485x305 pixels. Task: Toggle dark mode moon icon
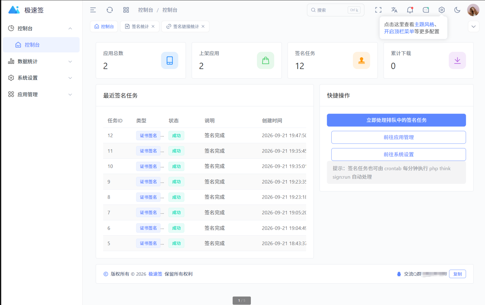tap(457, 10)
